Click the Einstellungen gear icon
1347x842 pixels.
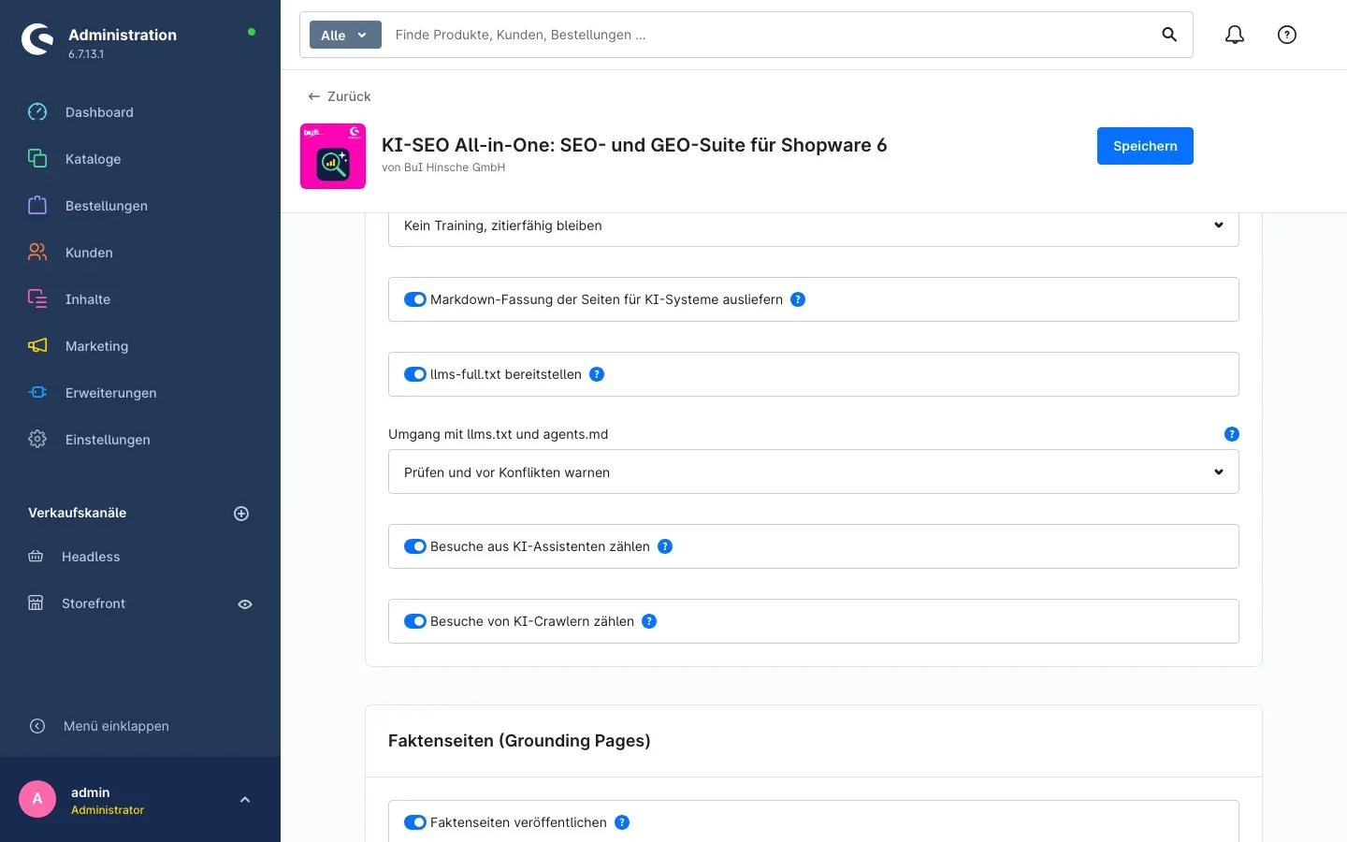[37, 440]
